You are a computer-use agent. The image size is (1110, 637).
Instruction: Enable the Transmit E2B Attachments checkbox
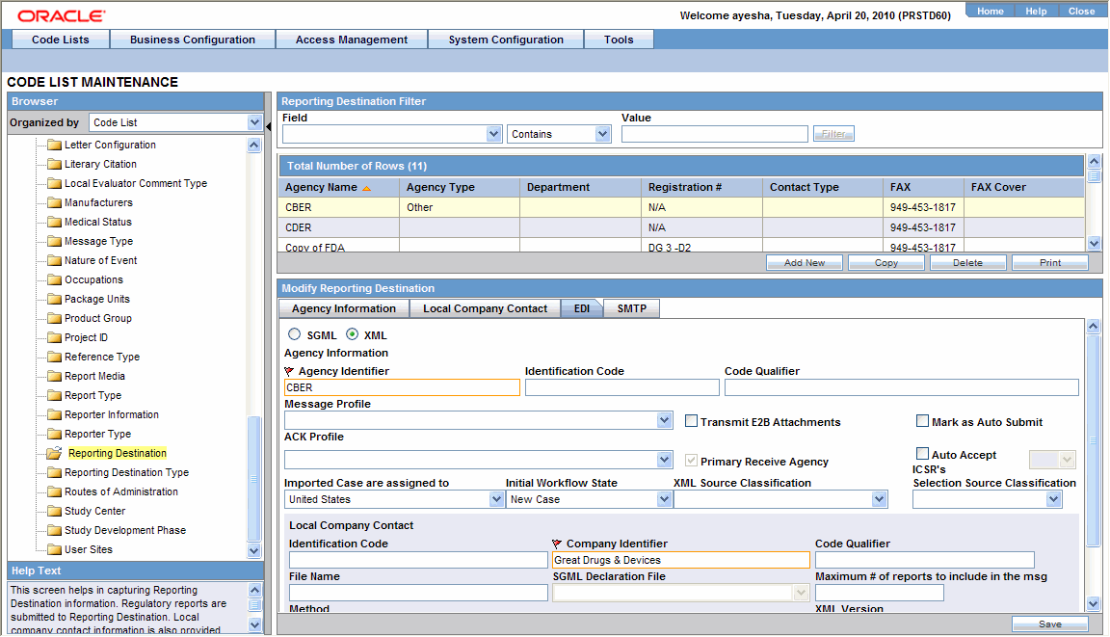click(x=691, y=421)
